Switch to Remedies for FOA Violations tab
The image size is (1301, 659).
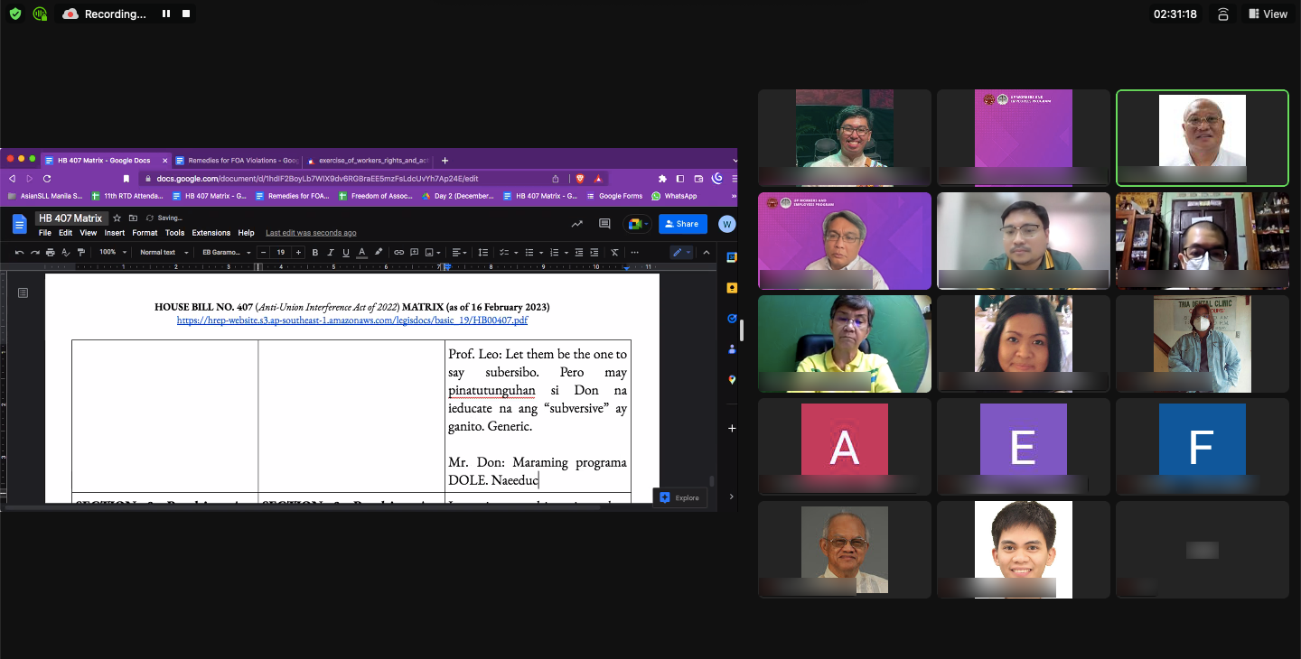click(x=237, y=160)
